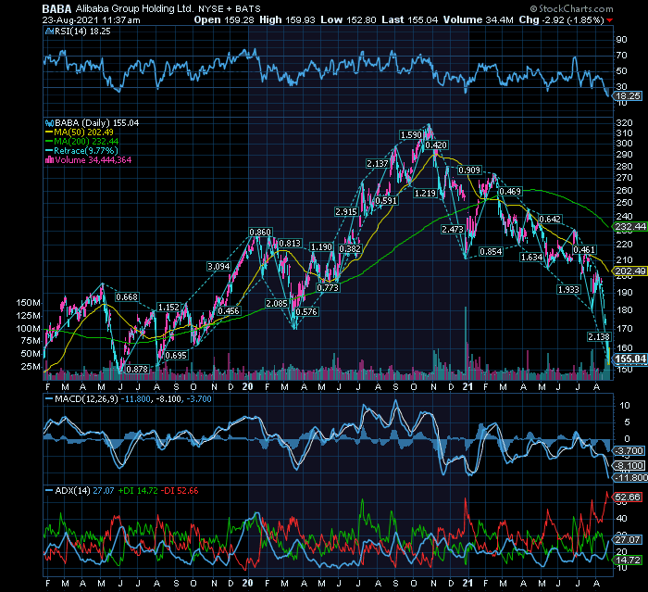Click the 232.44 MA200 price tag

[x=629, y=227]
